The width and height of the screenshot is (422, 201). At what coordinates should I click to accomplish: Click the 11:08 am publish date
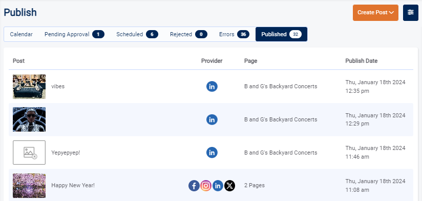(375, 186)
